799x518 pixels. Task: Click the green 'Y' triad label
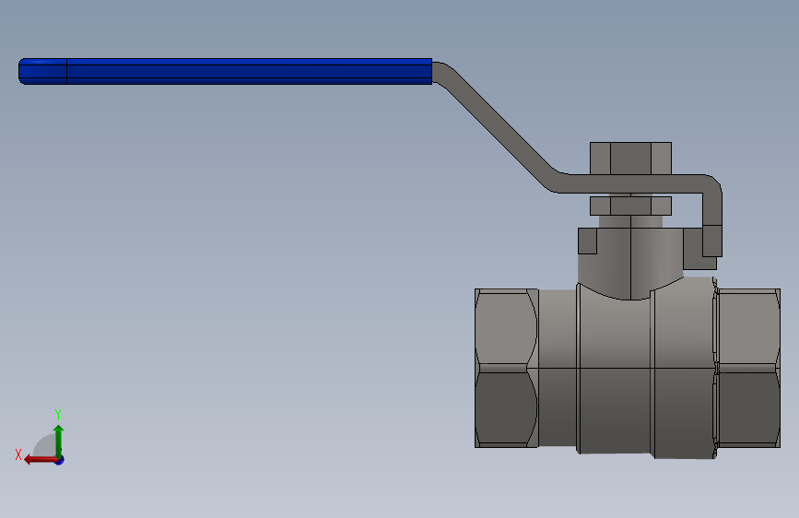coord(58,414)
